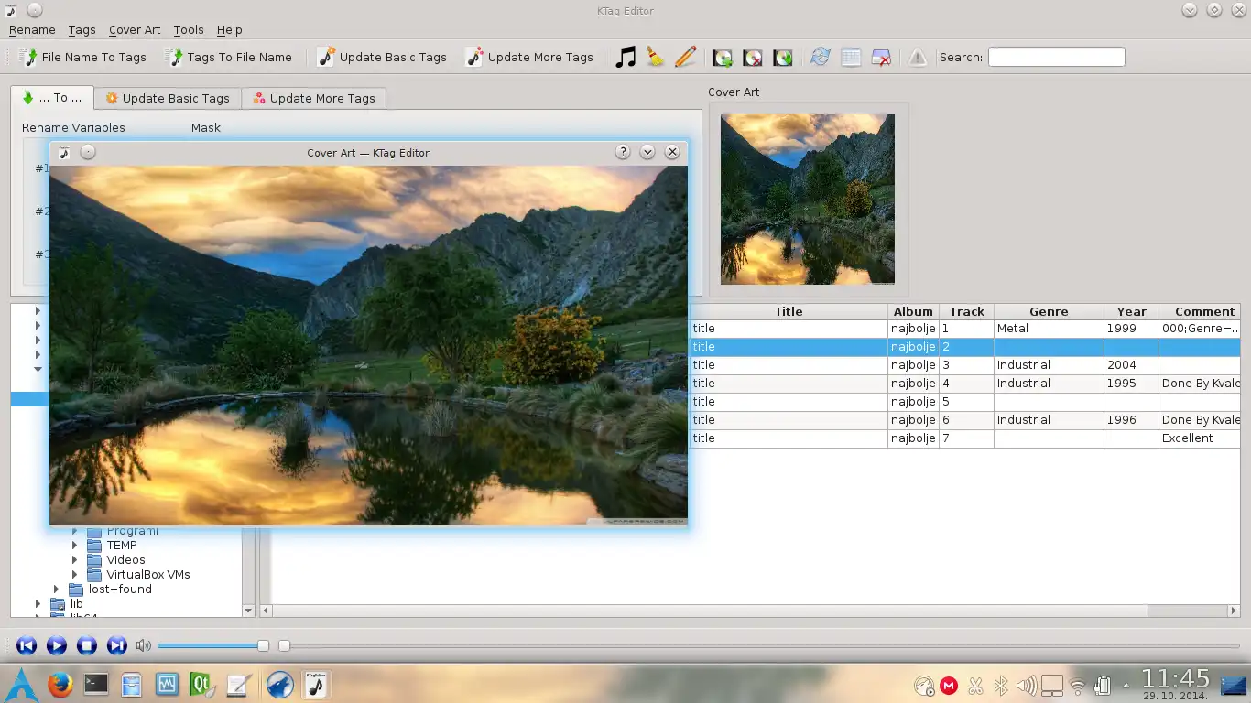Click the pencil edit icon in toolbar
This screenshot has height=703, width=1251.
(685, 57)
